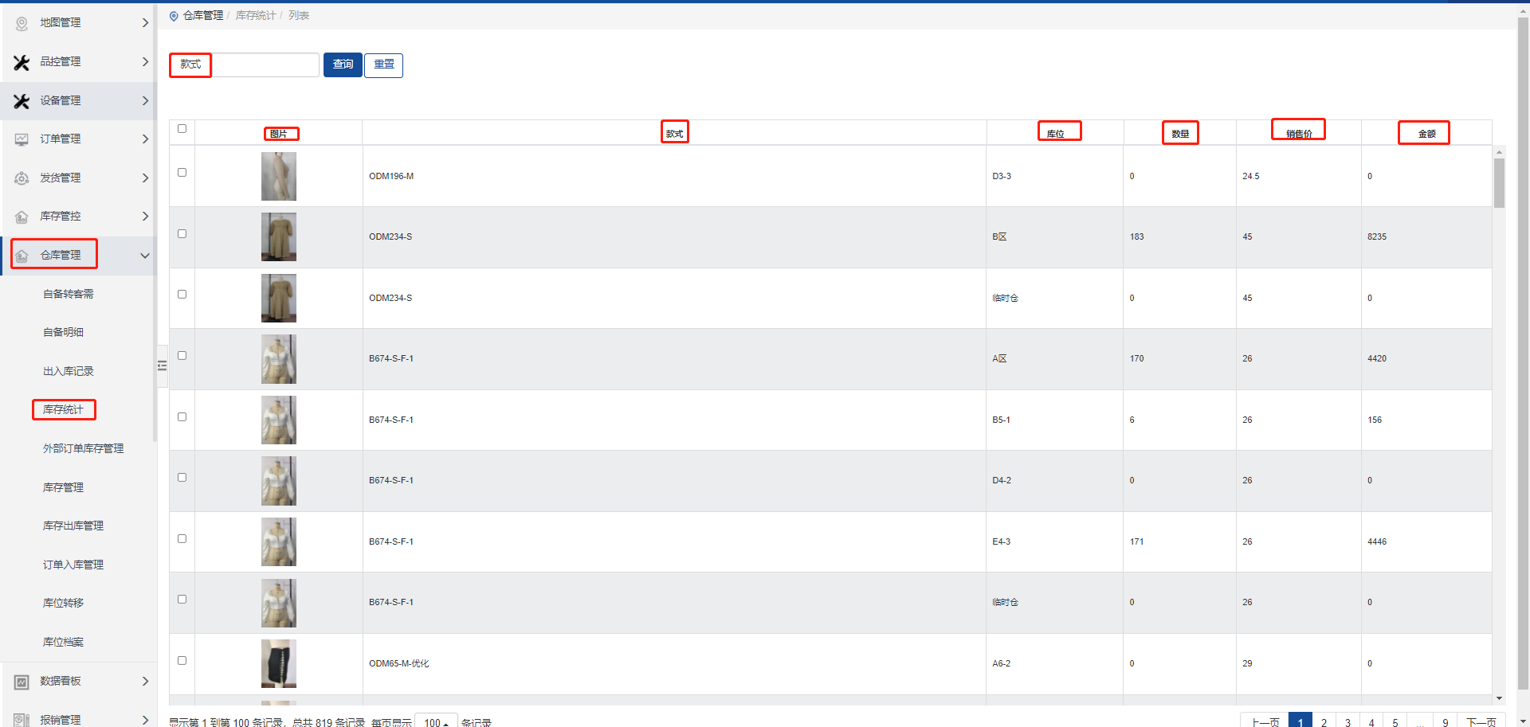Tick the checkbox for ODM65-M-优化 row
Viewport: 1530px width, 727px height.
click(182, 661)
